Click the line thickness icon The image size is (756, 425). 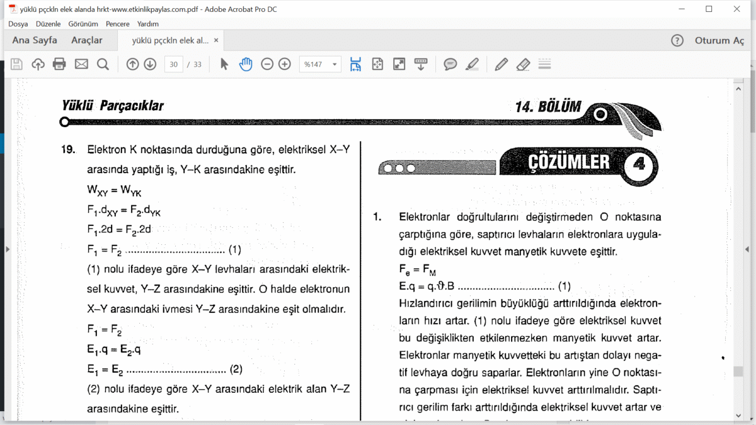(x=545, y=64)
